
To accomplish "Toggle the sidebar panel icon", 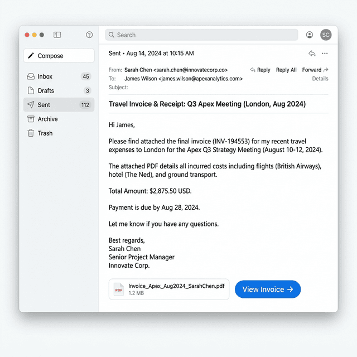I will [x=57, y=35].
